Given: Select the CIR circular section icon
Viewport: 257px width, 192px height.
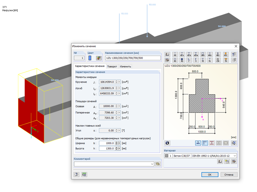Looking at the screenshot, I should tap(218, 60).
